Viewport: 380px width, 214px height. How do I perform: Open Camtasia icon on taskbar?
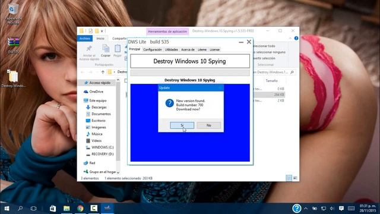point(94,208)
